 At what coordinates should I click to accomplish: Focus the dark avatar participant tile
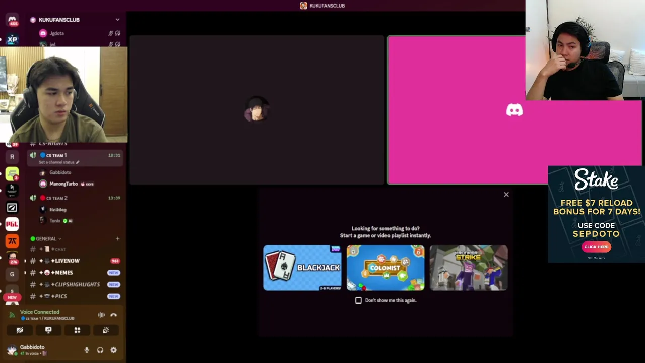(x=257, y=110)
